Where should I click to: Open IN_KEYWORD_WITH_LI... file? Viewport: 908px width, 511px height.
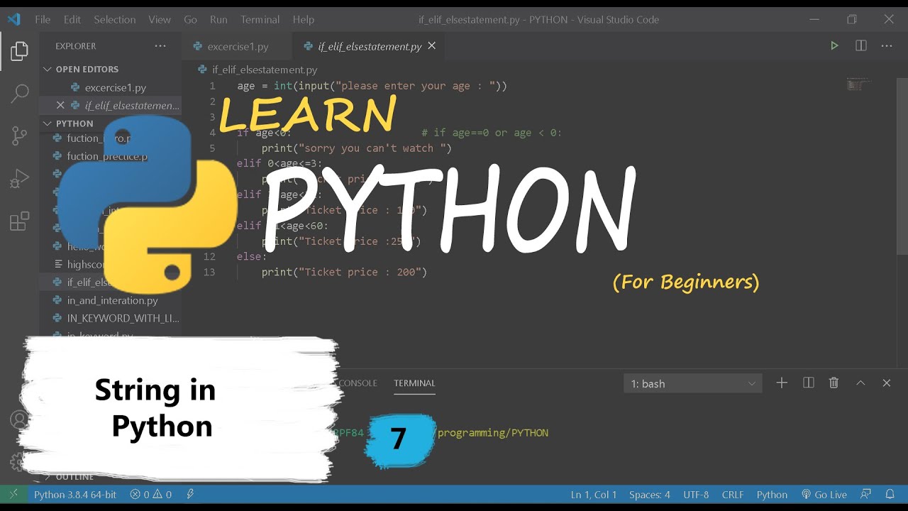coord(123,318)
